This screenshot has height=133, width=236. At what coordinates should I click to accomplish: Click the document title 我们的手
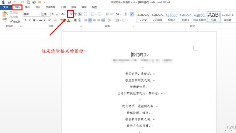click(x=139, y=55)
